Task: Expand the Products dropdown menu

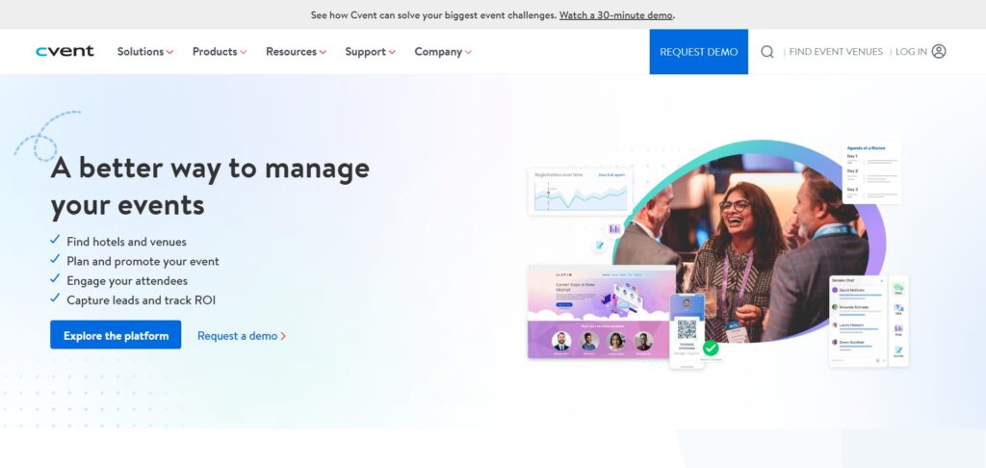Action: [220, 52]
